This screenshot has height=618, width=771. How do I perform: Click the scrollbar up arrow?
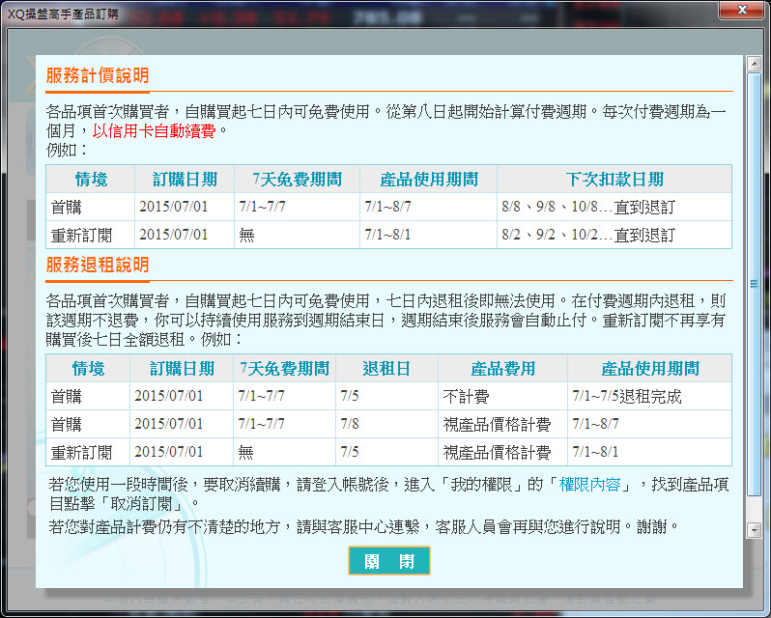pyautogui.click(x=753, y=62)
